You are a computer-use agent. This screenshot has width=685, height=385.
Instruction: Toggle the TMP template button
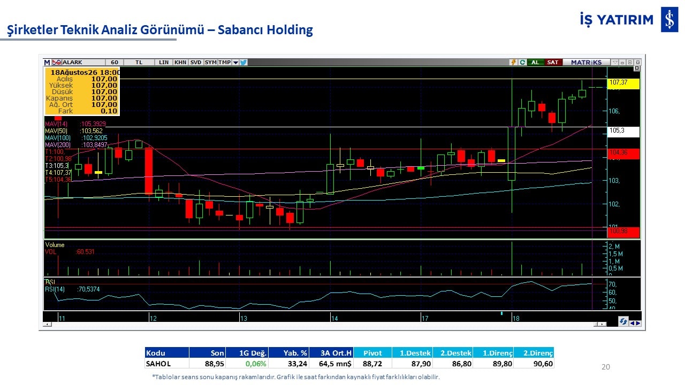(224, 63)
